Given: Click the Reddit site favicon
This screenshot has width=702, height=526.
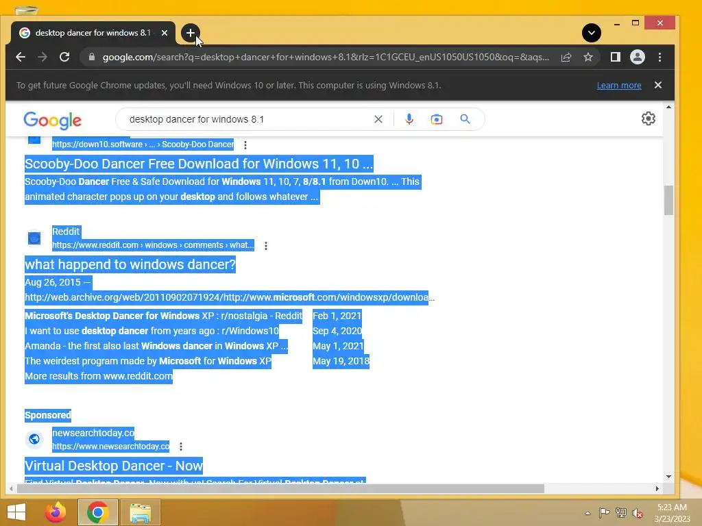Looking at the screenshot, I should pos(34,238).
